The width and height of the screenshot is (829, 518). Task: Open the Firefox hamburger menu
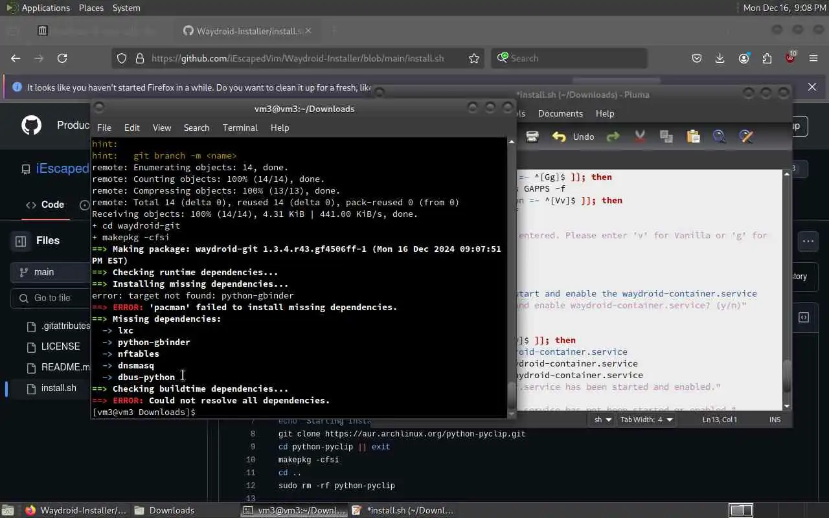click(x=813, y=58)
